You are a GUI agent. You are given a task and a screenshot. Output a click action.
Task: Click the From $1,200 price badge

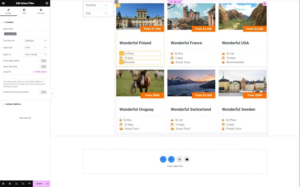coord(152,29)
